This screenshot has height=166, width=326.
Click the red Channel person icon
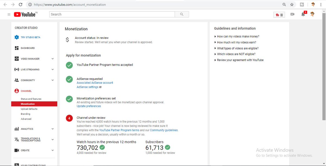pyautogui.click(x=17, y=91)
